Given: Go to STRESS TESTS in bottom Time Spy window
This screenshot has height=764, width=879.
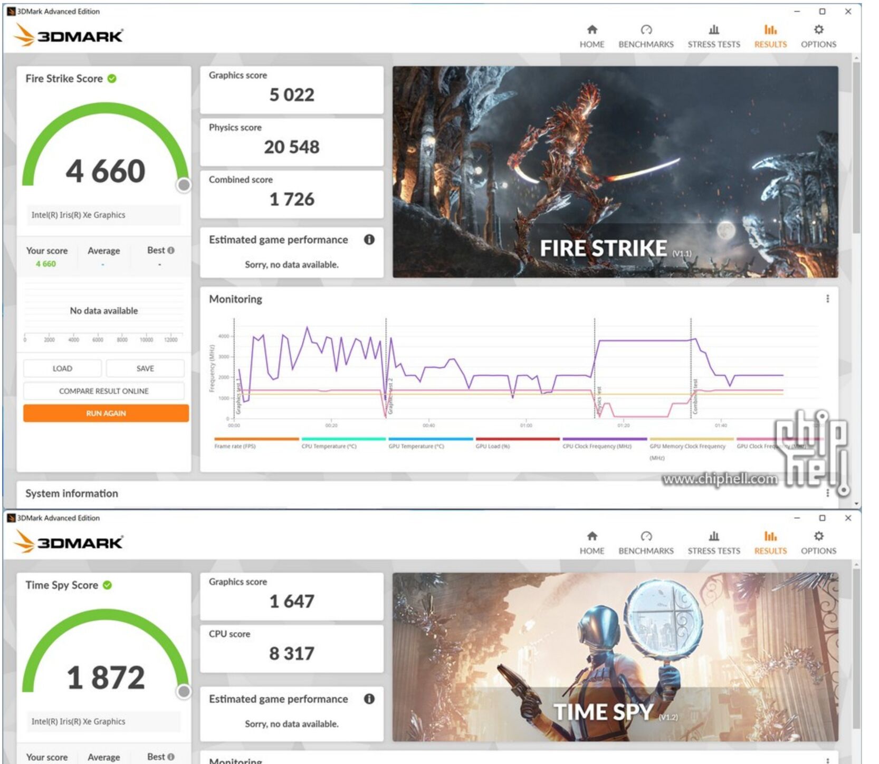Looking at the screenshot, I should (713, 543).
